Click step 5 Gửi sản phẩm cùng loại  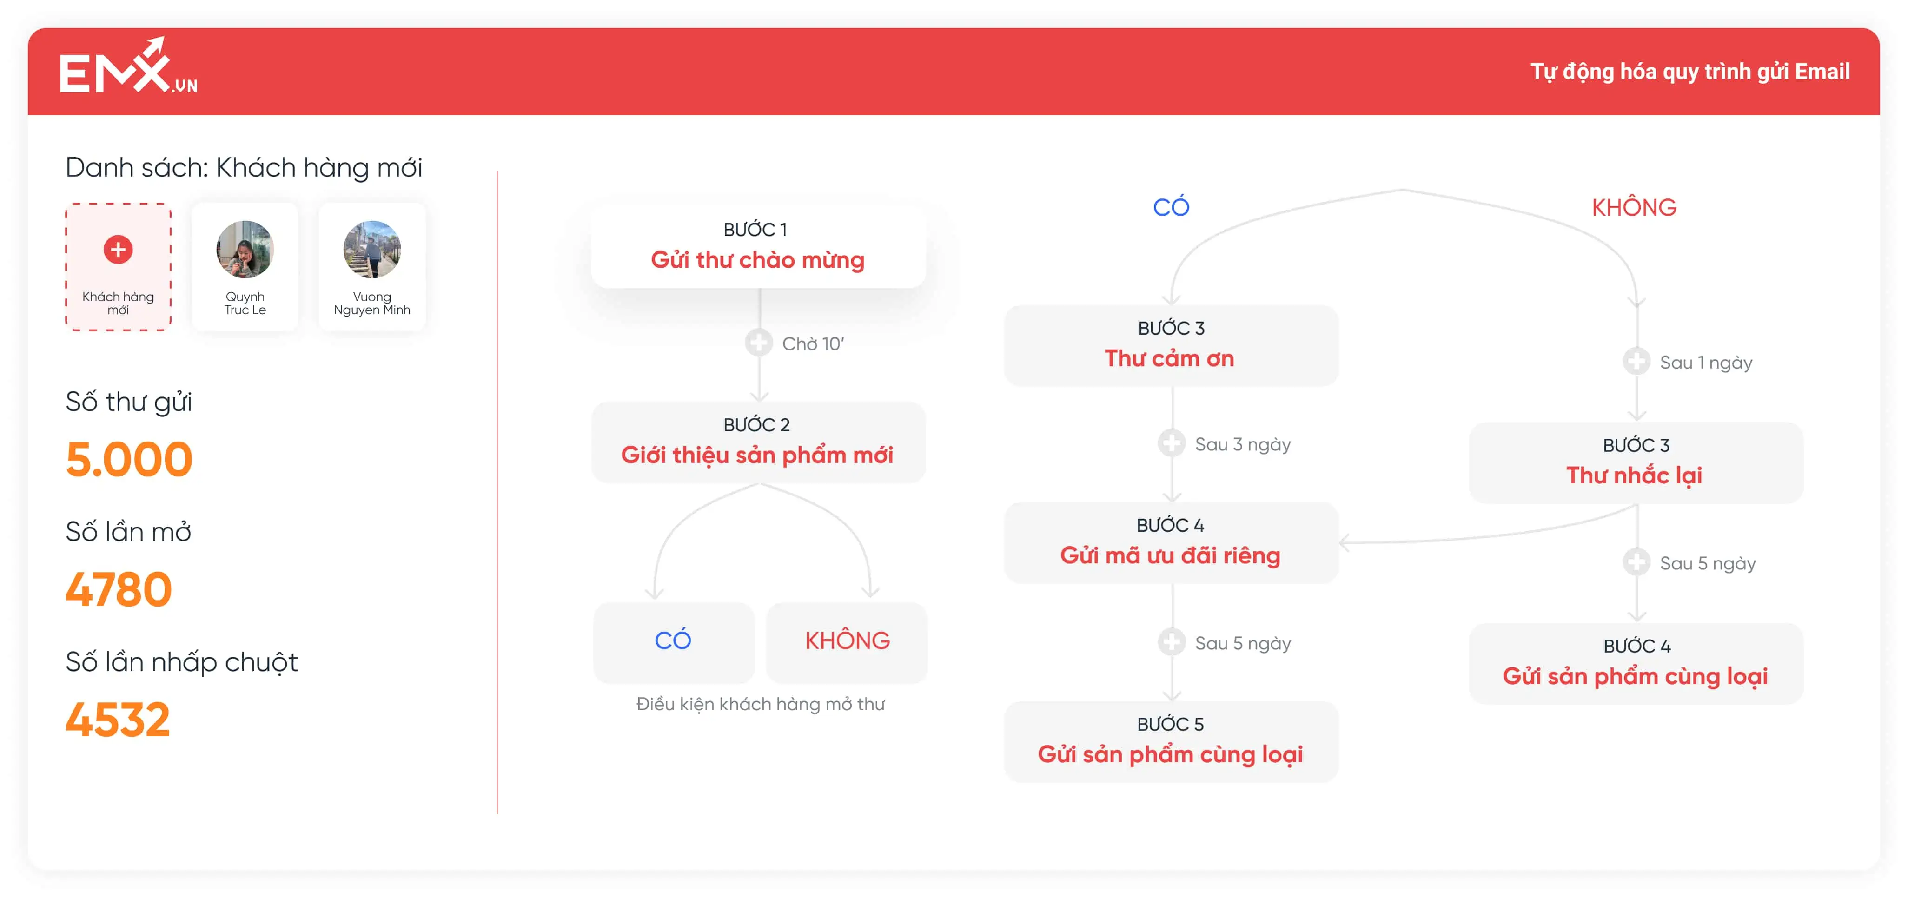pyautogui.click(x=1170, y=741)
